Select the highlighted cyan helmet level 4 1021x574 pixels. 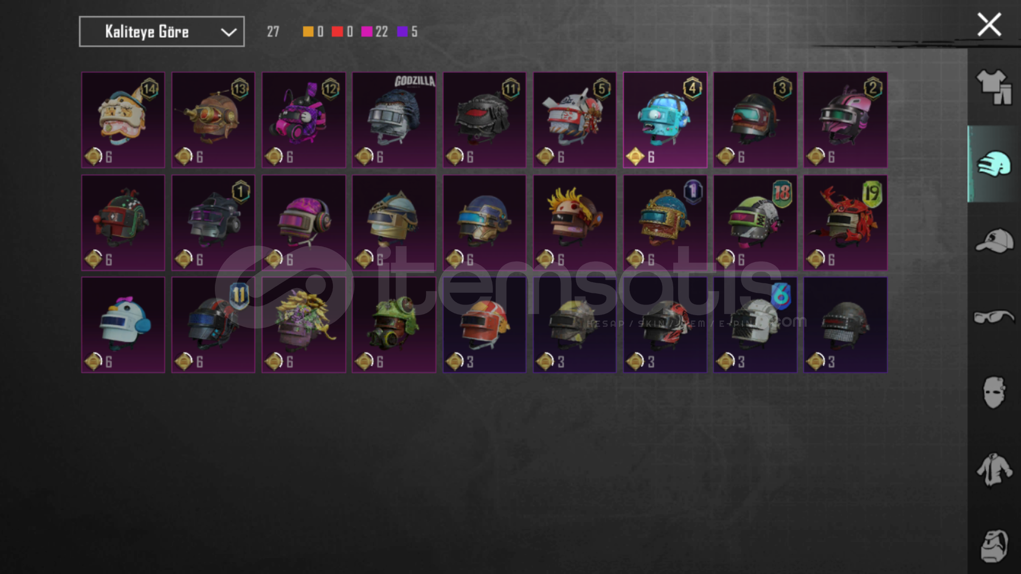pos(665,120)
